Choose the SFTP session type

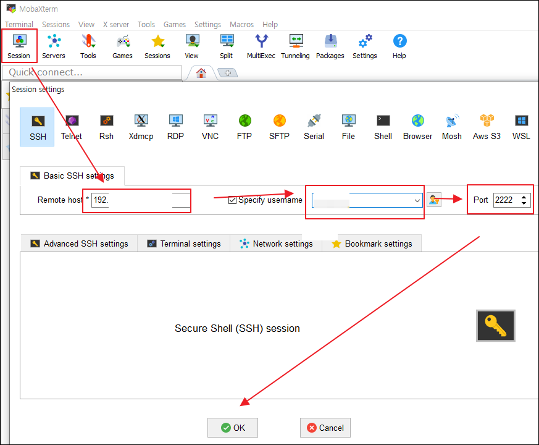[x=279, y=127]
